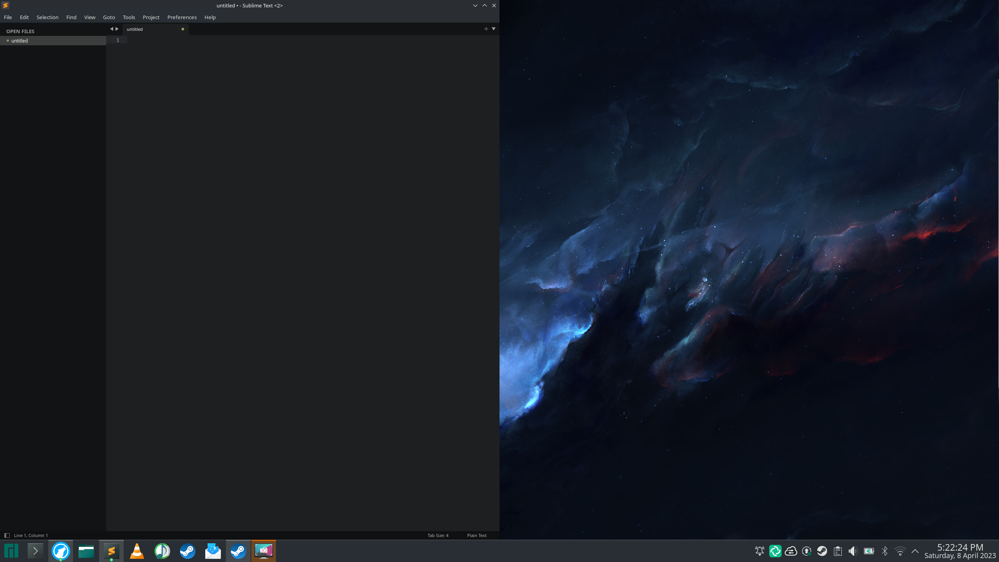Close the Sublime Text window
This screenshot has width=999, height=562.
(494, 5)
